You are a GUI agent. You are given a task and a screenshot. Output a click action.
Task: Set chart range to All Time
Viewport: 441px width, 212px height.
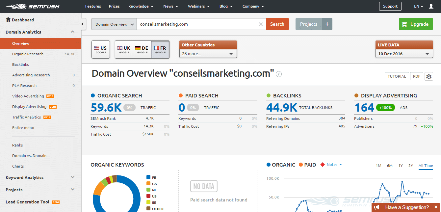click(x=426, y=166)
